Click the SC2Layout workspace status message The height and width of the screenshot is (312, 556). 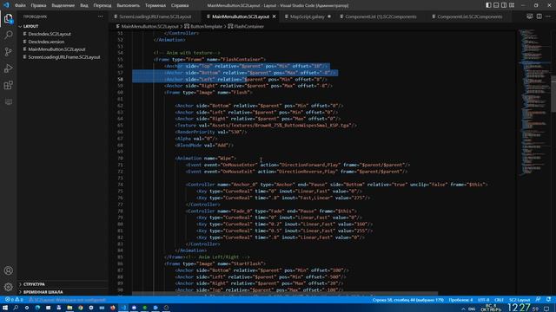(x=68, y=300)
